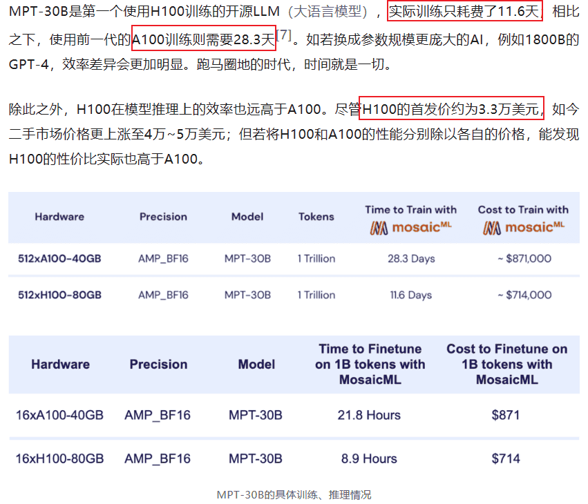Viewport: 588px width, 504px height.
Task: Open footnote reference [7]
Action: (283, 35)
